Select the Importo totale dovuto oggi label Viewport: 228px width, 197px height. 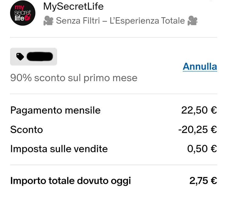tap(71, 181)
